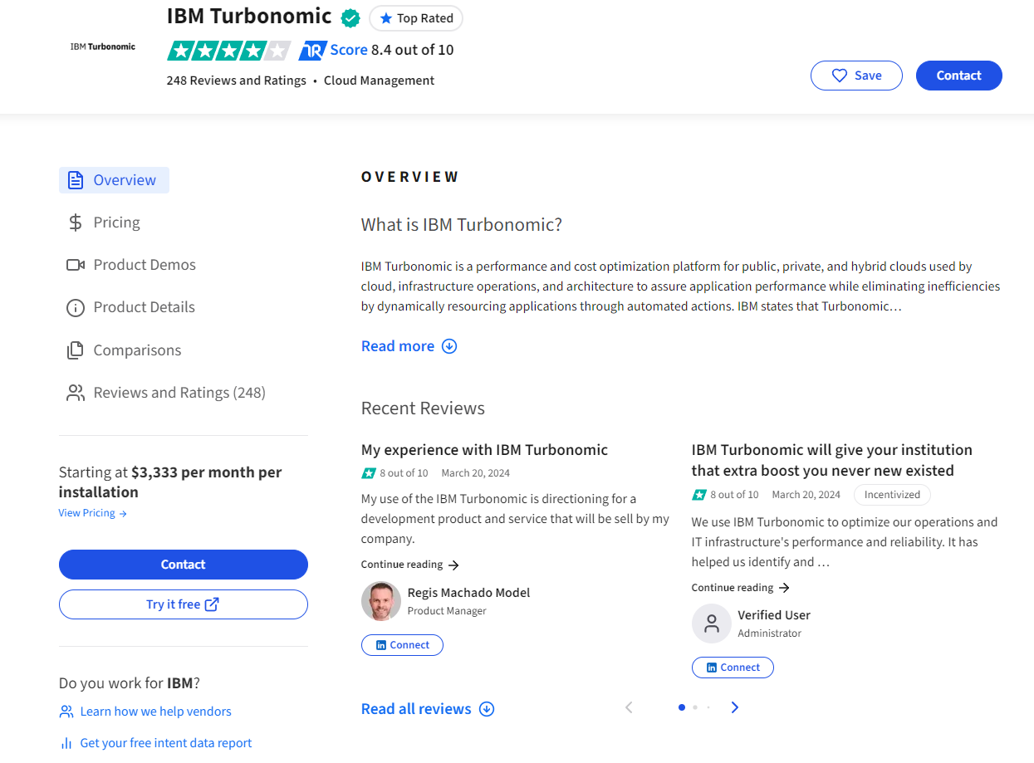Viewport: 1034px width, 763px height.
Task: Click the people icon beside Learn how we help vendors
Action: pos(66,712)
